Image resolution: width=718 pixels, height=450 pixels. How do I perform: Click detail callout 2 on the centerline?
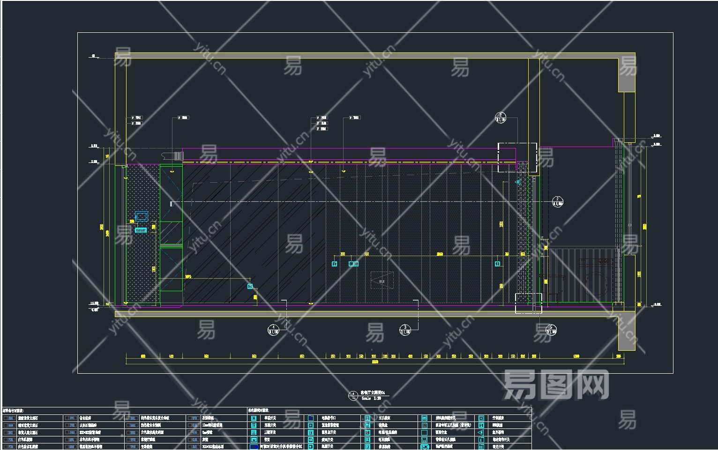tap(557, 201)
